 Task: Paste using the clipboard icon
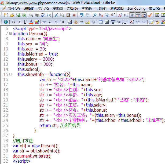pyautogui.click(x=68, y=15)
